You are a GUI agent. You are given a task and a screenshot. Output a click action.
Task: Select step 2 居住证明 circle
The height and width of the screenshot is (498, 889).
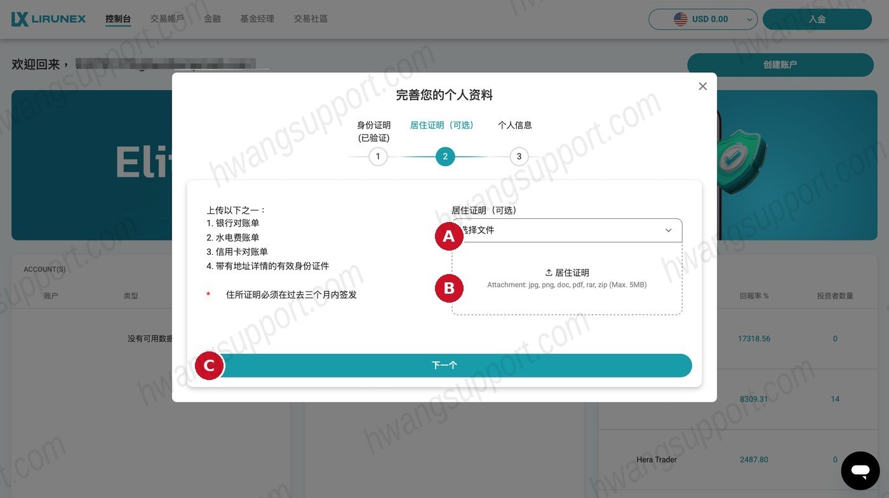[445, 157]
